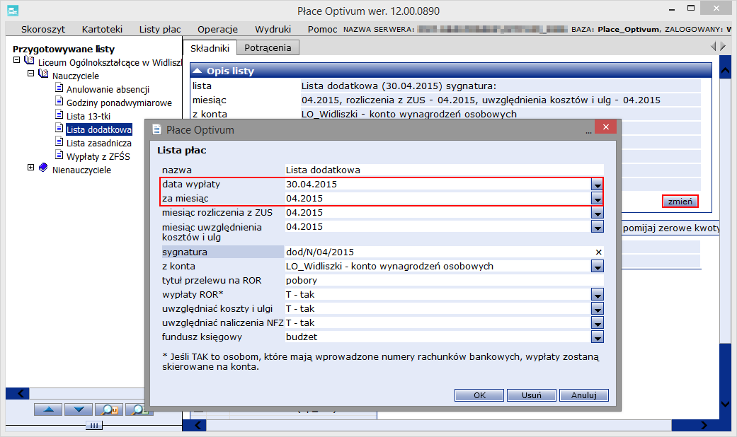The height and width of the screenshot is (437, 737).
Task: Click the up arrow button below the tree
Action: point(48,409)
